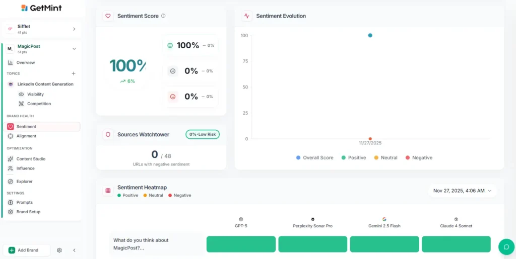Add a new topic with plus icon
The width and height of the screenshot is (516, 259).
[x=74, y=73]
